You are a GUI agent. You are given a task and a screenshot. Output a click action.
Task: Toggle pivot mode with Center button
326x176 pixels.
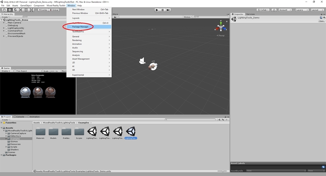click(x=43, y=10)
